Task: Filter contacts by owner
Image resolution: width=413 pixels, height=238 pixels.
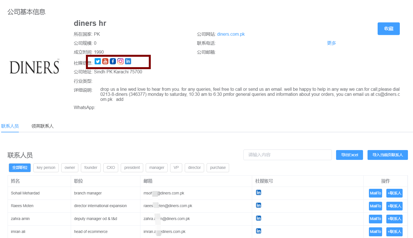Action: 70,167
